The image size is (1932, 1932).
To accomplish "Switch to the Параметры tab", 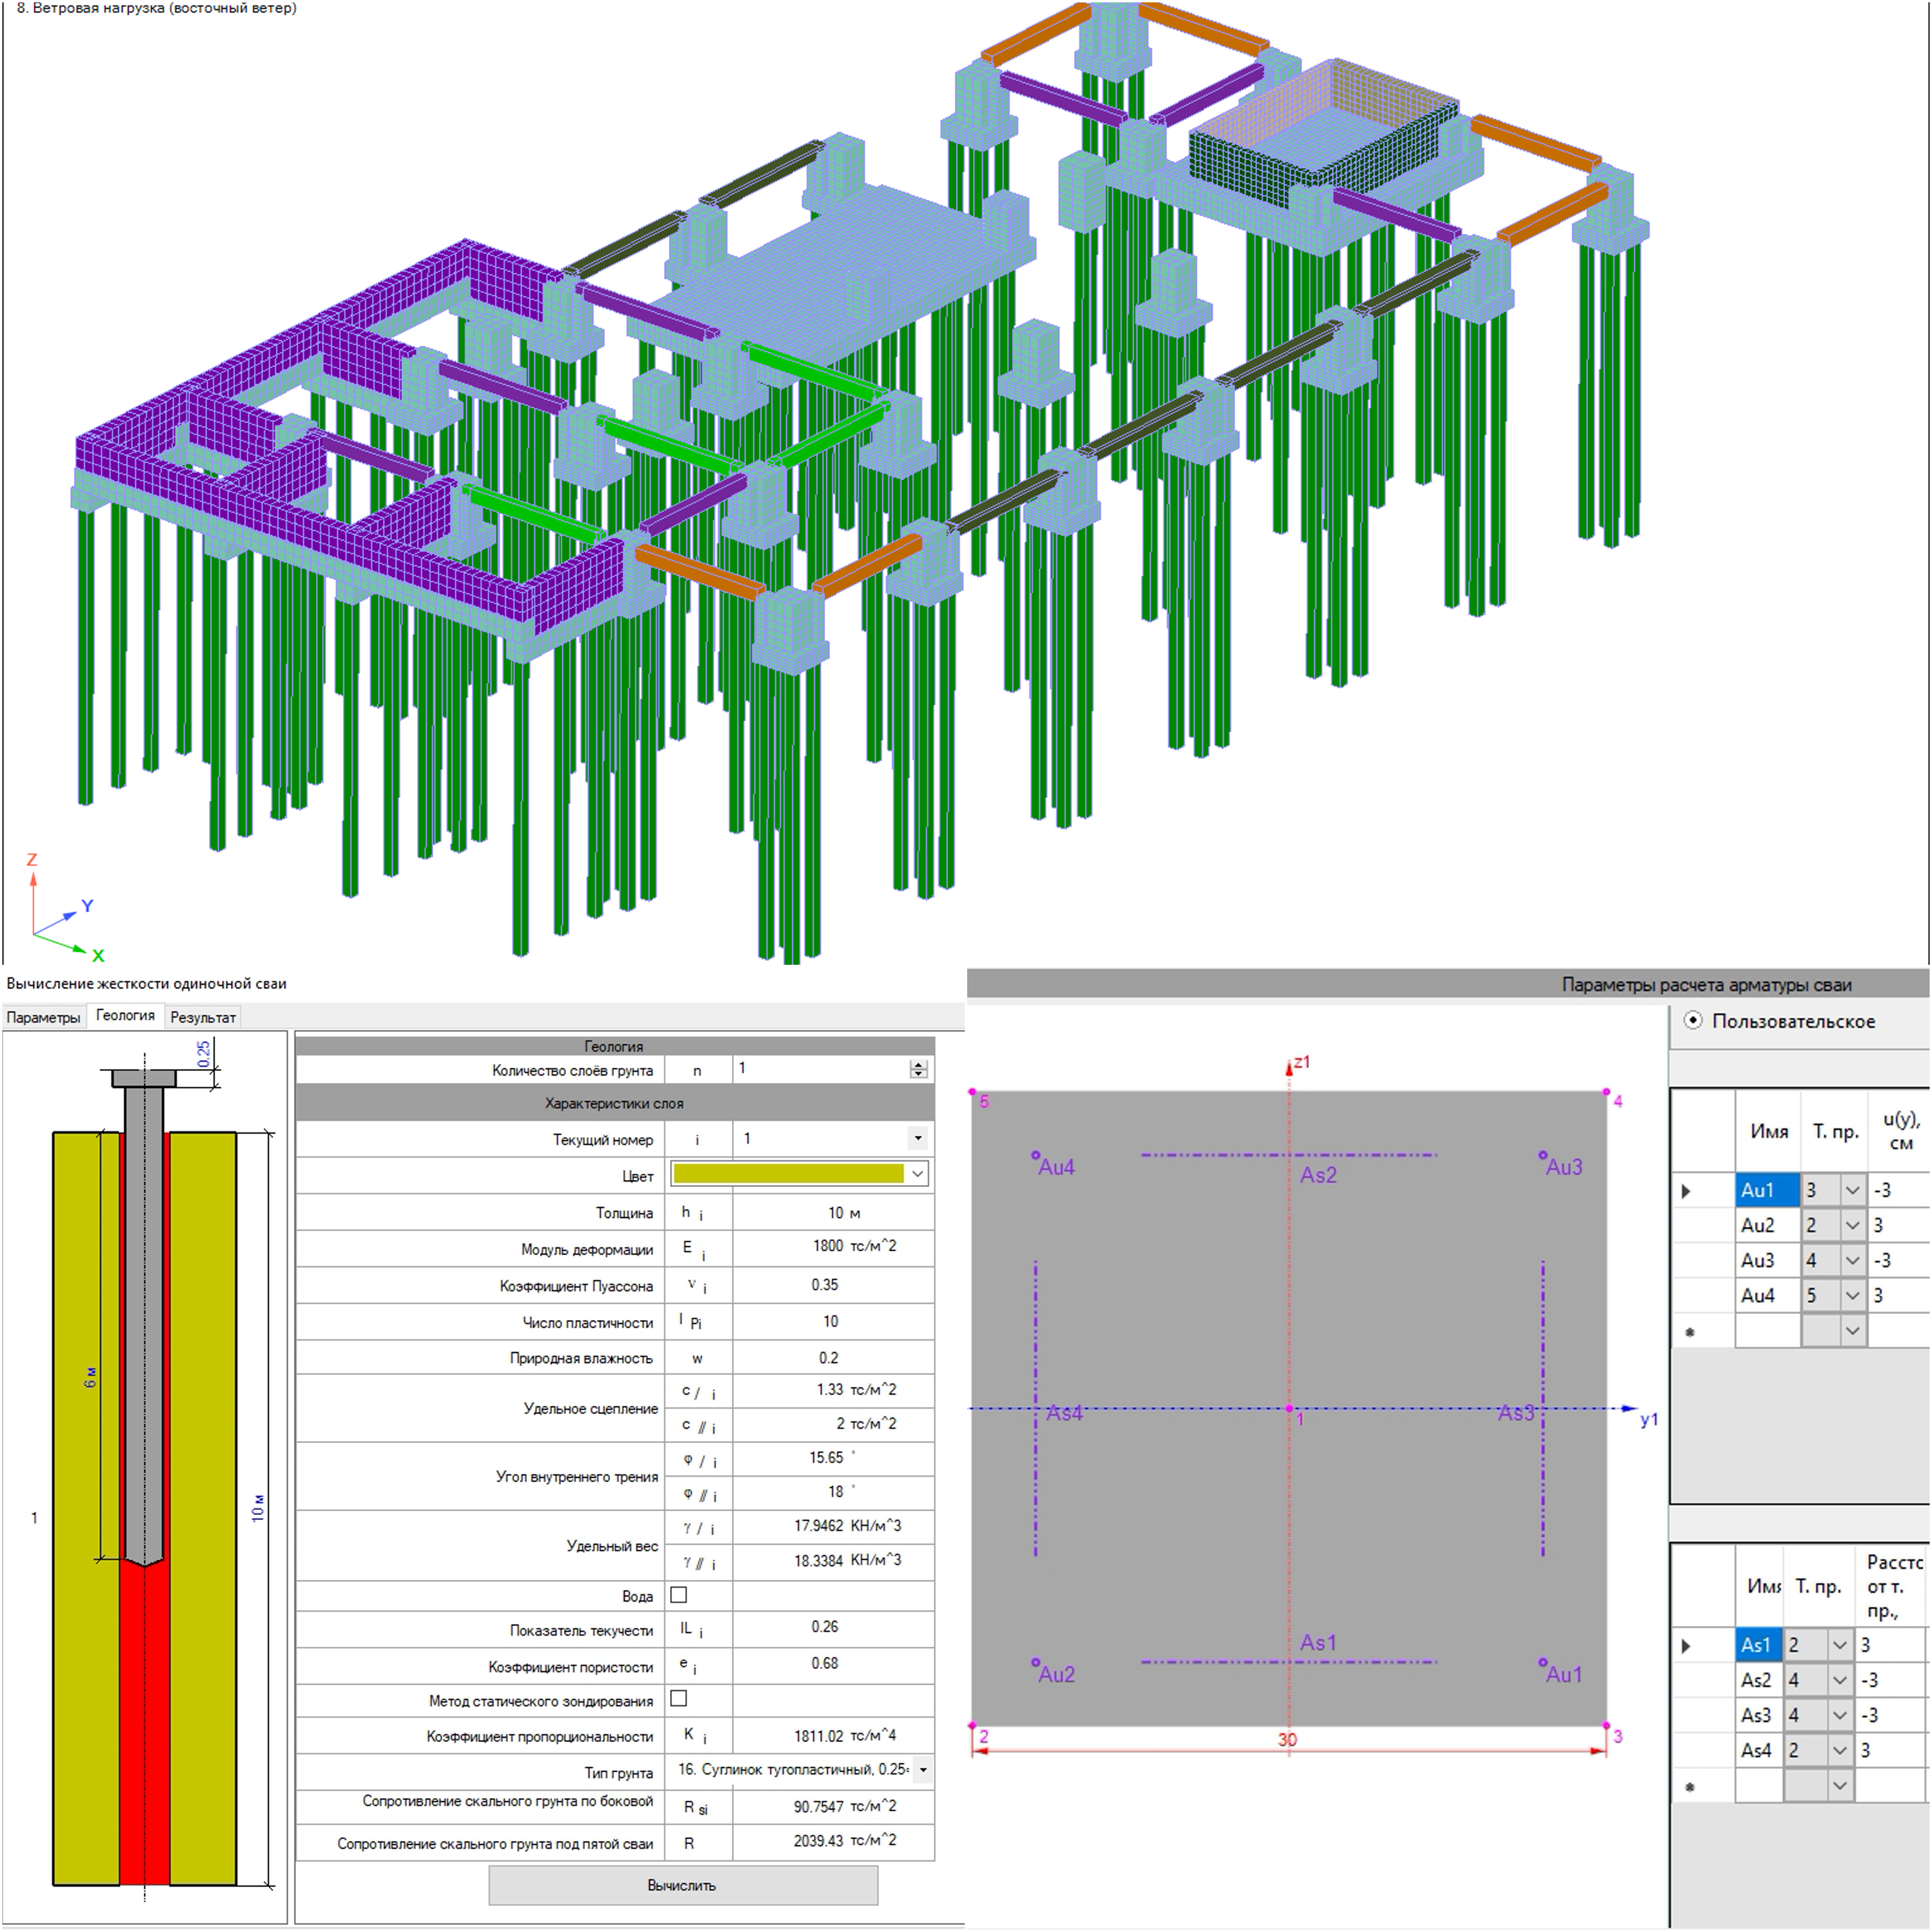I will (x=43, y=1017).
